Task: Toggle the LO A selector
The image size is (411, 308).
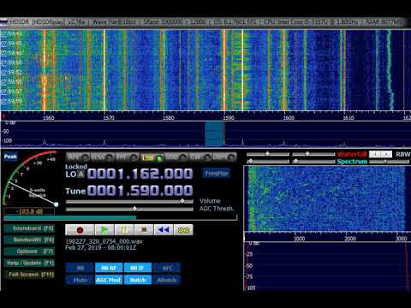Action: (81, 174)
